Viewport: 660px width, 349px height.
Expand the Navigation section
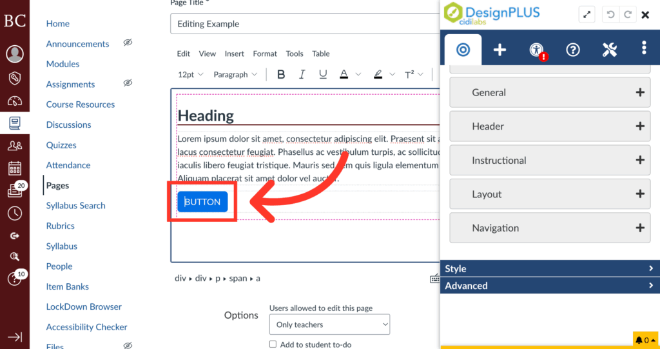pyautogui.click(x=550, y=228)
